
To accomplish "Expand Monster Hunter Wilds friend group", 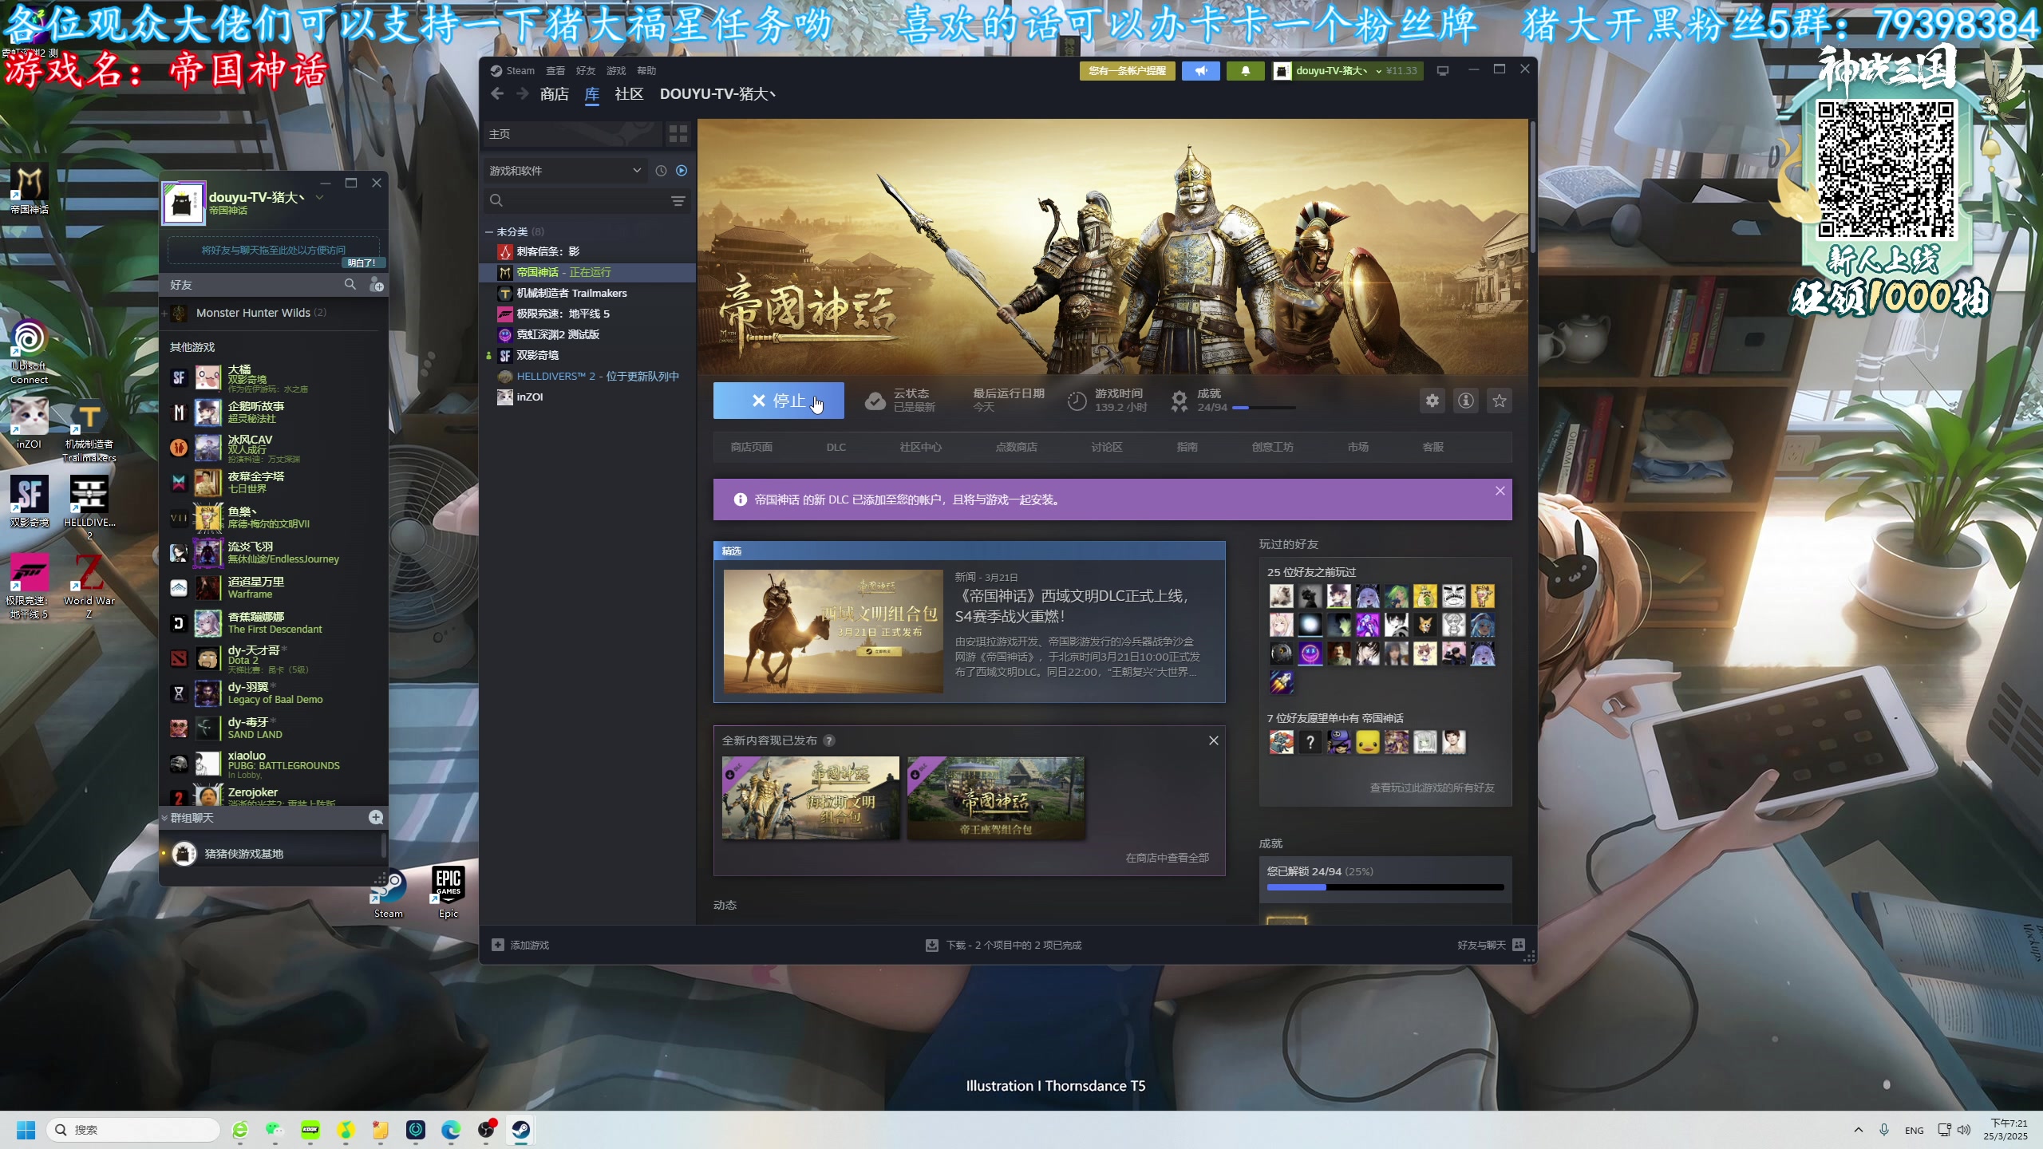I will coord(164,313).
